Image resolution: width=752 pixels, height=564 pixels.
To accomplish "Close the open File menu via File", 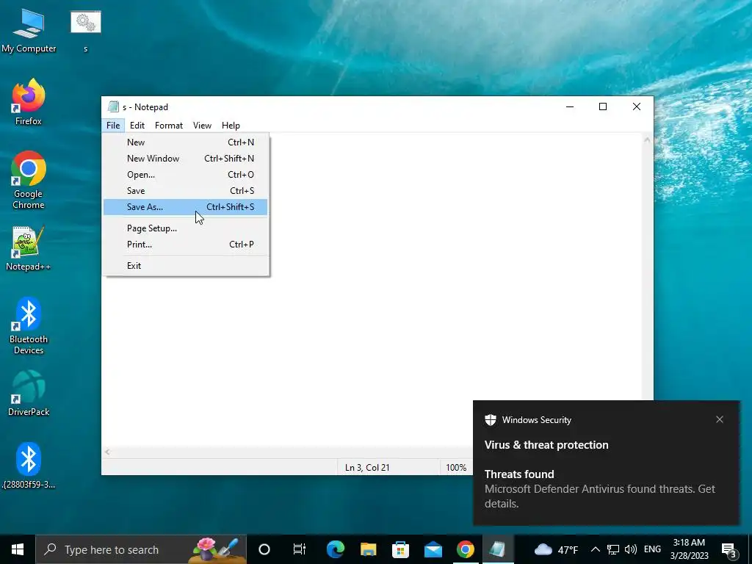I will pyautogui.click(x=113, y=126).
